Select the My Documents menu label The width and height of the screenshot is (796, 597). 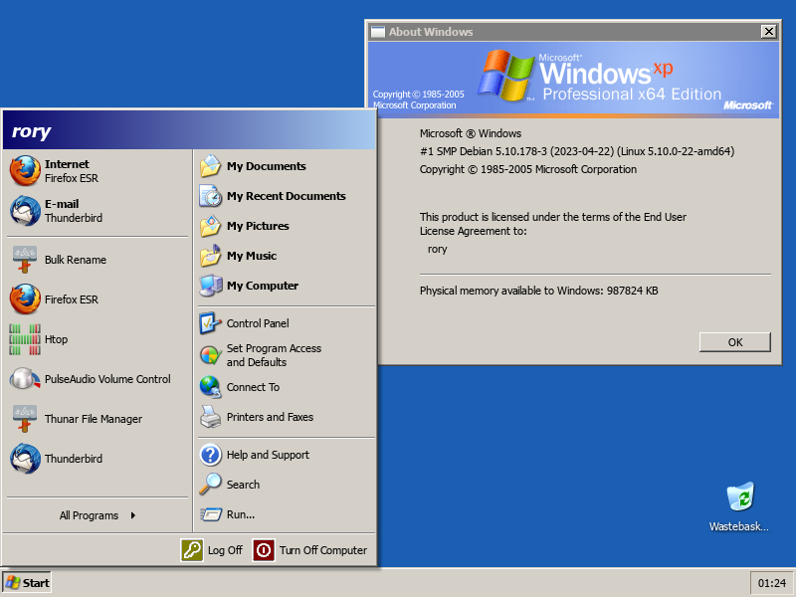coord(267,166)
